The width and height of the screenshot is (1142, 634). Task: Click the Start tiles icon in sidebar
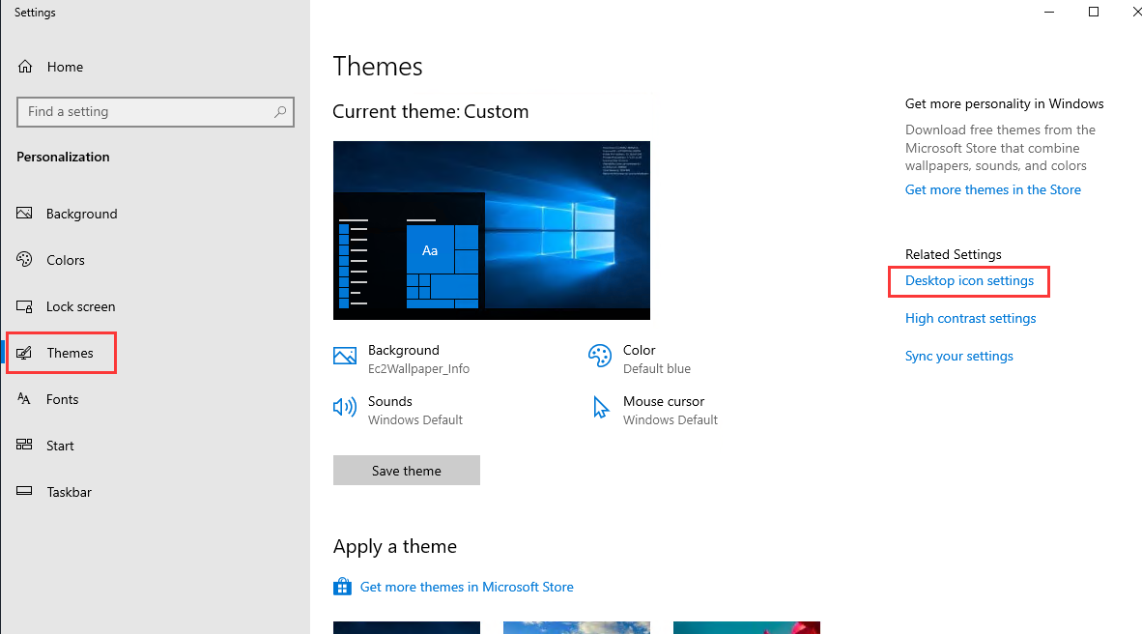[x=24, y=445]
